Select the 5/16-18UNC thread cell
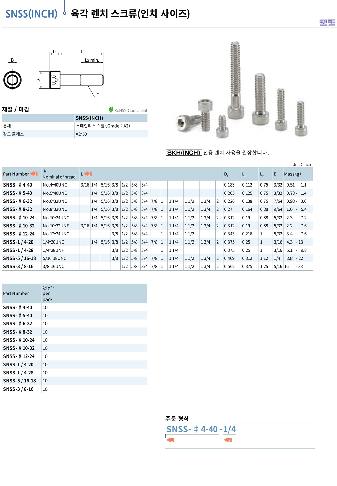 [55, 258]
